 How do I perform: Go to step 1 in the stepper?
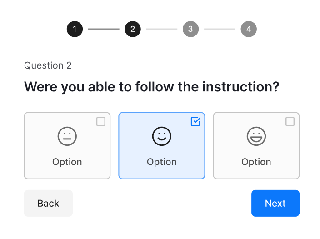pos(75,30)
